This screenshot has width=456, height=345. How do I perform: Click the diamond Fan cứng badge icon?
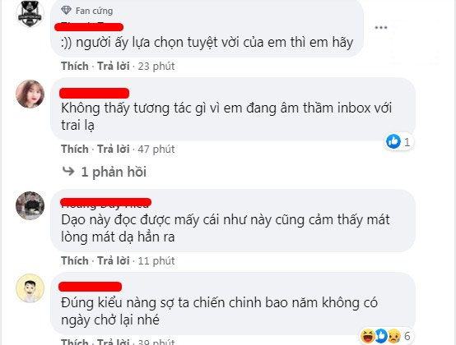[x=67, y=11]
